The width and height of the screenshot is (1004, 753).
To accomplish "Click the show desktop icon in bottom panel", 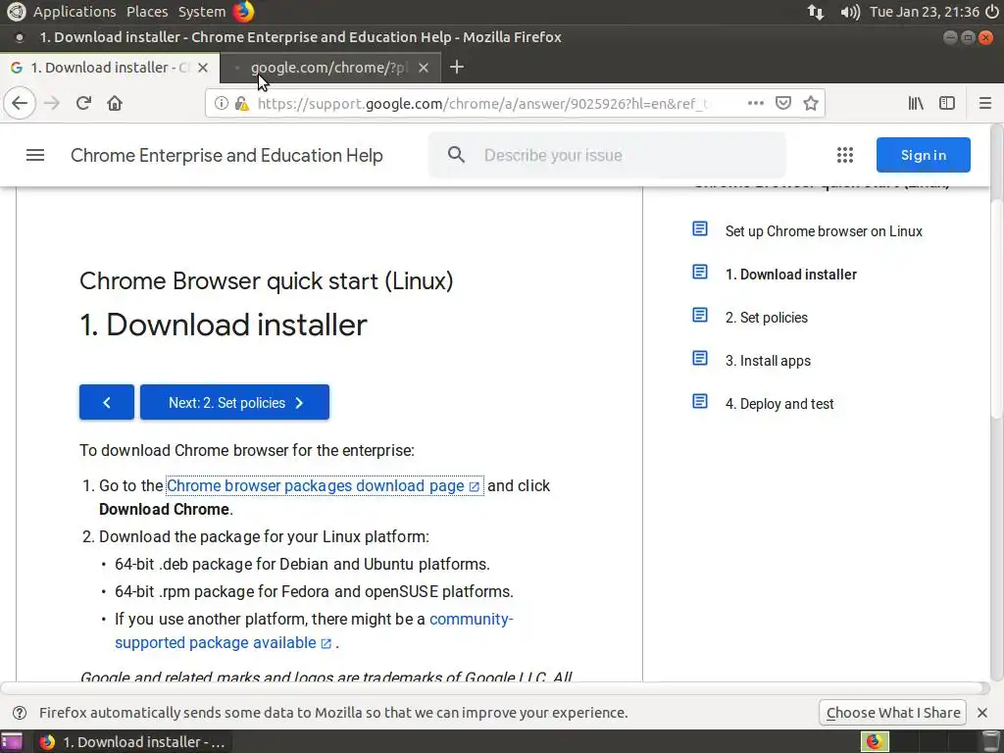I will coord(12,741).
